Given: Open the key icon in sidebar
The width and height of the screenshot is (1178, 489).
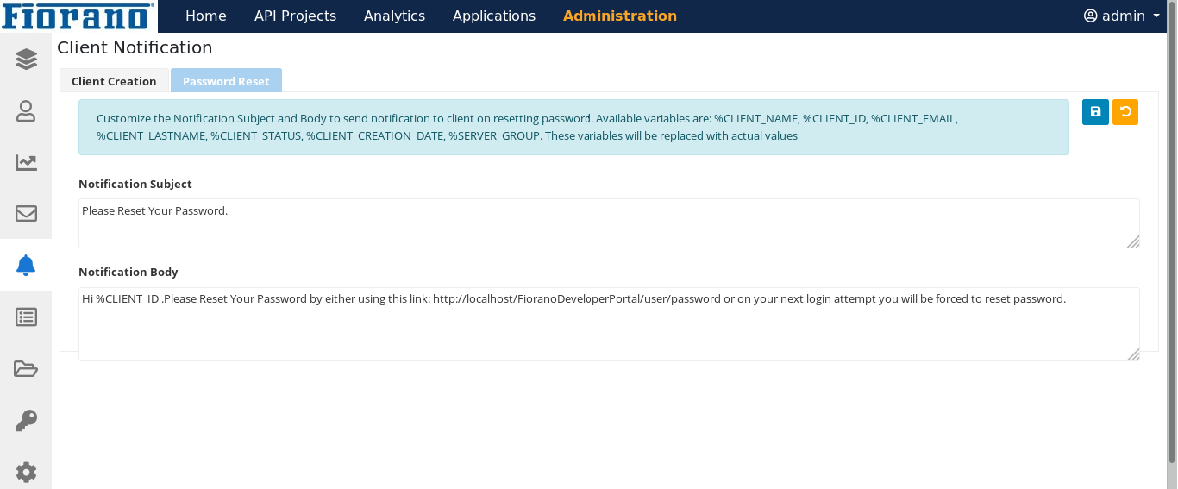Looking at the screenshot, I should [26, 421].
